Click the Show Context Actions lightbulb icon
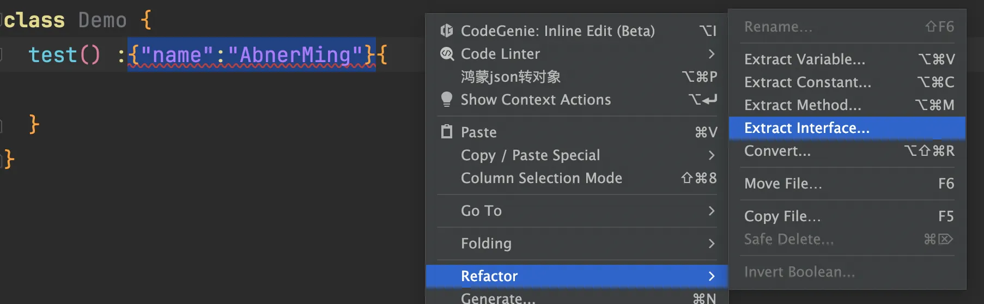 click(447, 99)
